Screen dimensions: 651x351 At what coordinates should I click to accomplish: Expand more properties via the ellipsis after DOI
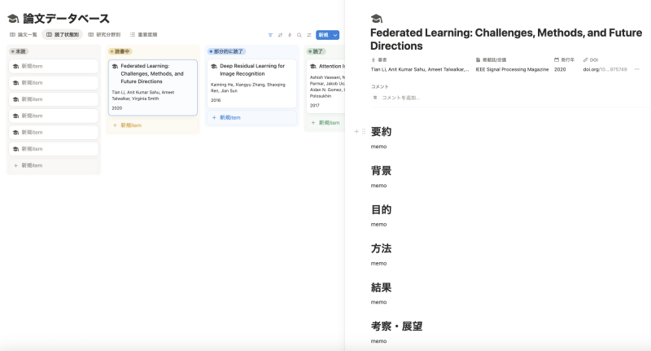coord(636,69)
